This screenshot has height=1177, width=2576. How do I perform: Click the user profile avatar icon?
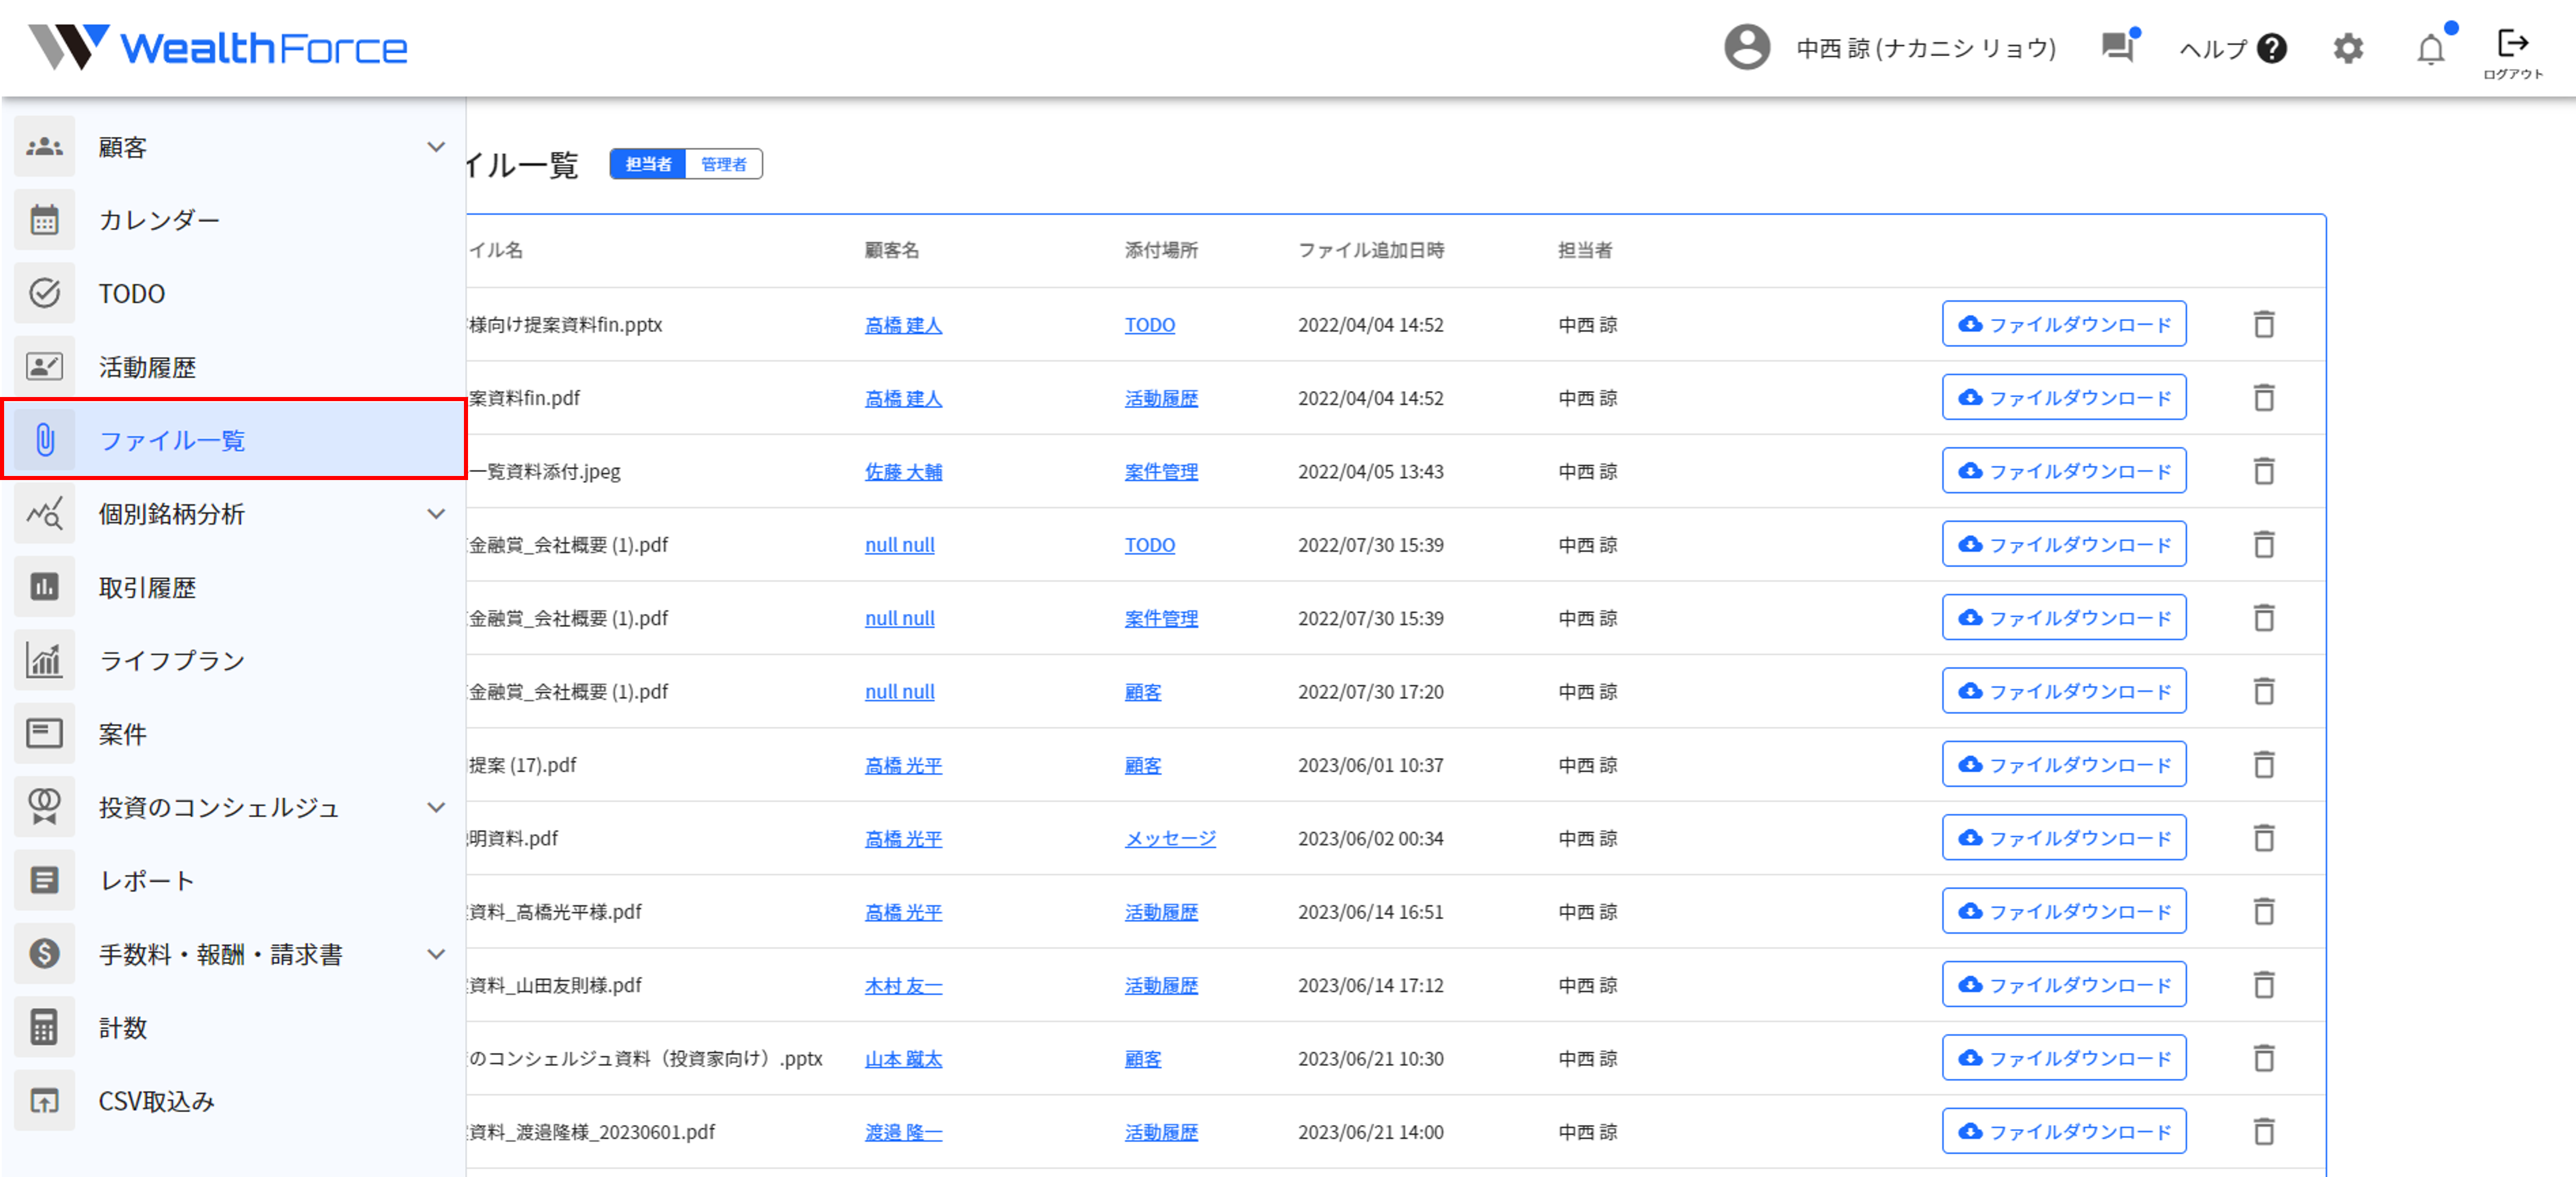click(x=1746, y=48)
